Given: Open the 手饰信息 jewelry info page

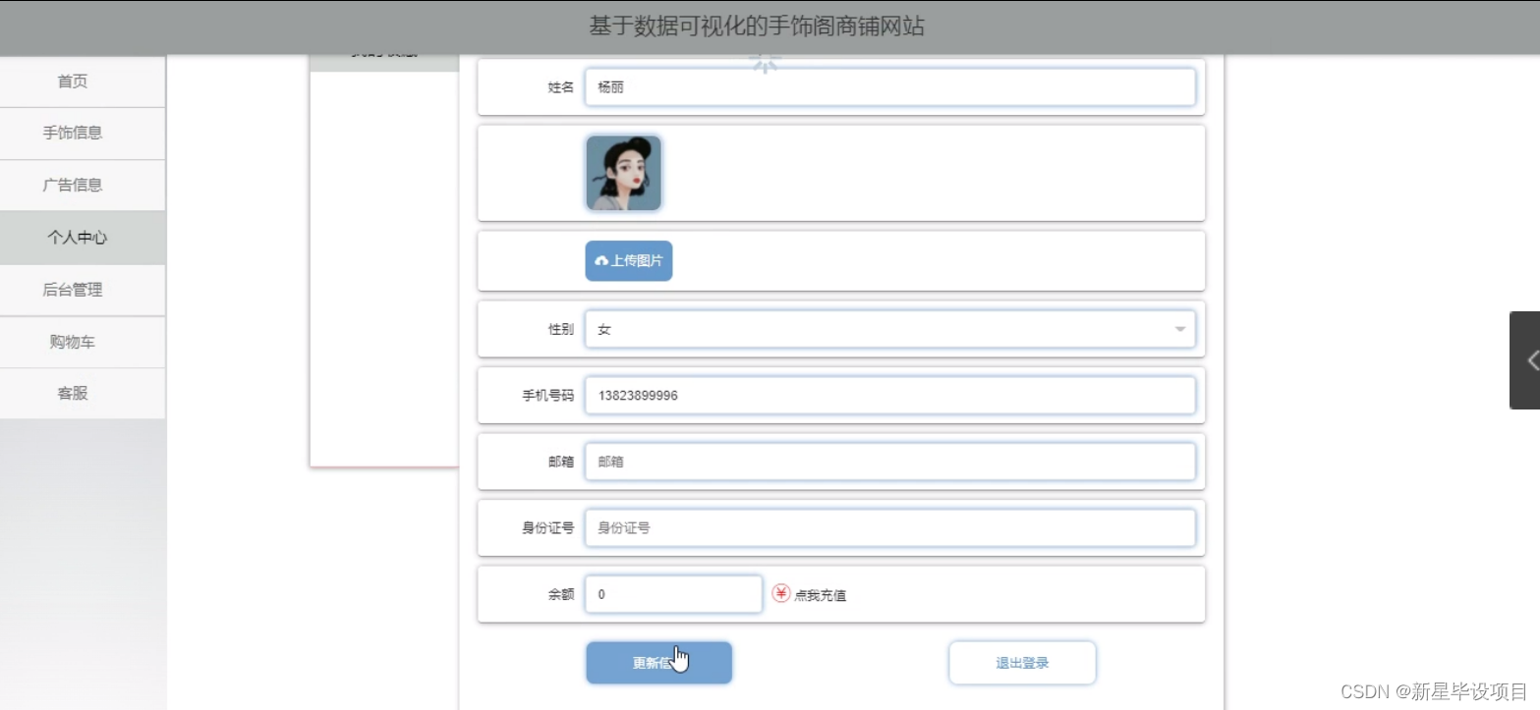Looking at the screenshot, I should coord(71,133).
